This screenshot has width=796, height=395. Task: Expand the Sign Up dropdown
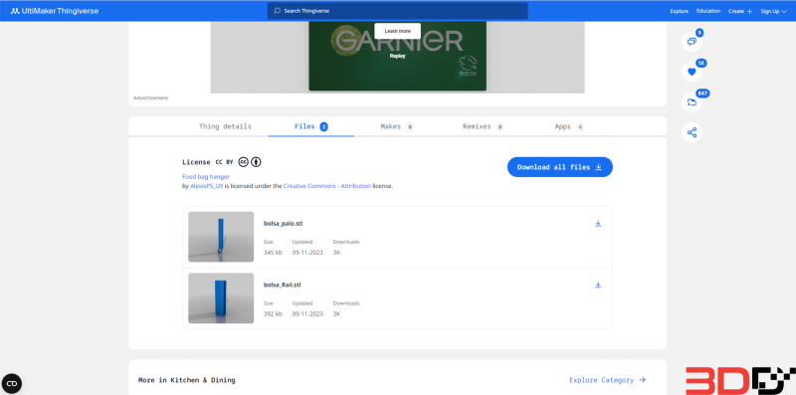coord(773,11)
